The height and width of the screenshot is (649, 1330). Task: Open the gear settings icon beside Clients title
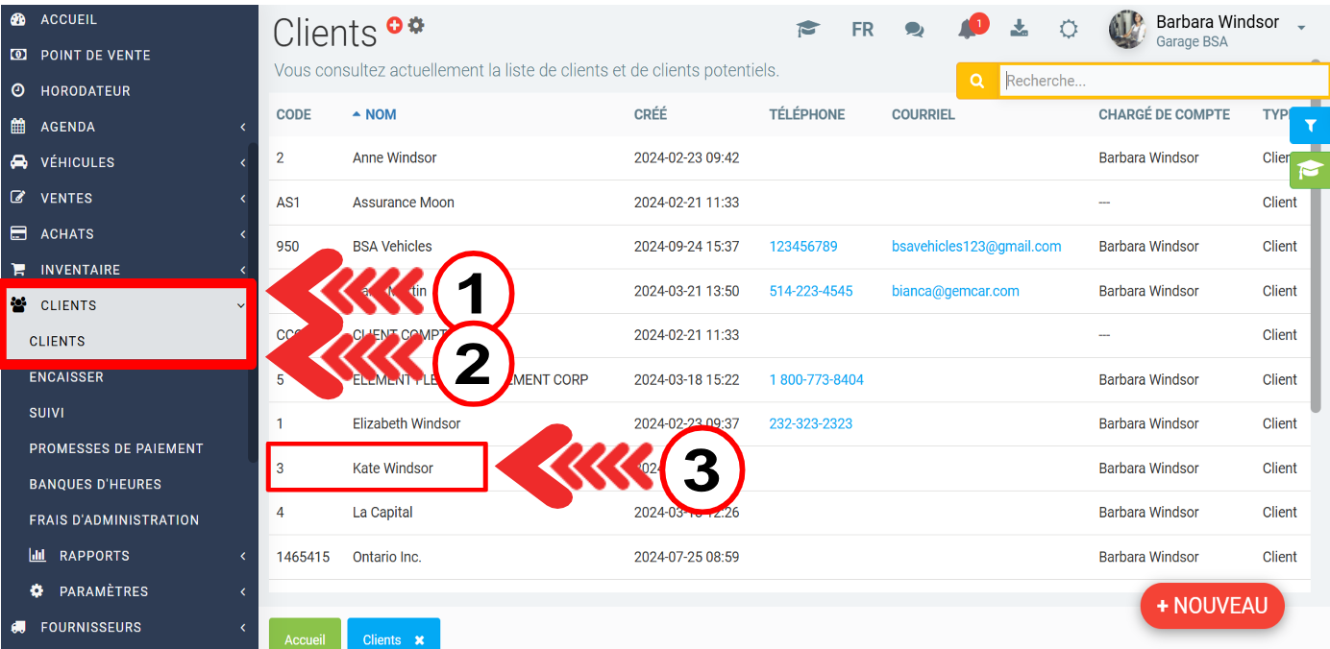(x=416, y=26)
